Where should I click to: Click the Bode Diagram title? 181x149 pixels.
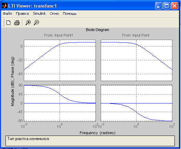98,30
